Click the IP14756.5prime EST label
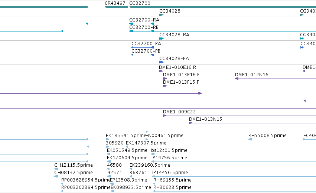The height and width of the screenshot is (193, 316). 169,157
